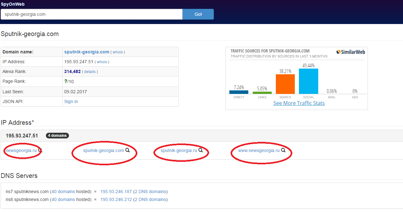Click the 49.44% social percentage label
This screenshot has height=213, width=403.
click(308, 65)
